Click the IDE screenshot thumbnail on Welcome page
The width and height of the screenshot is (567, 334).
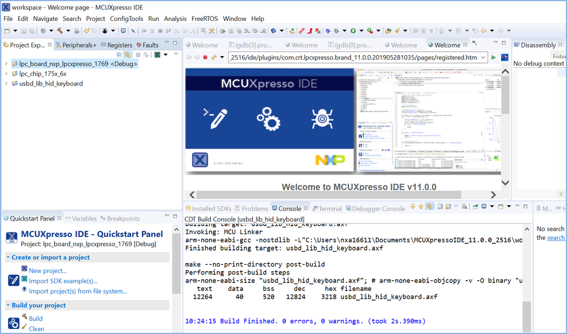point(429,119)
